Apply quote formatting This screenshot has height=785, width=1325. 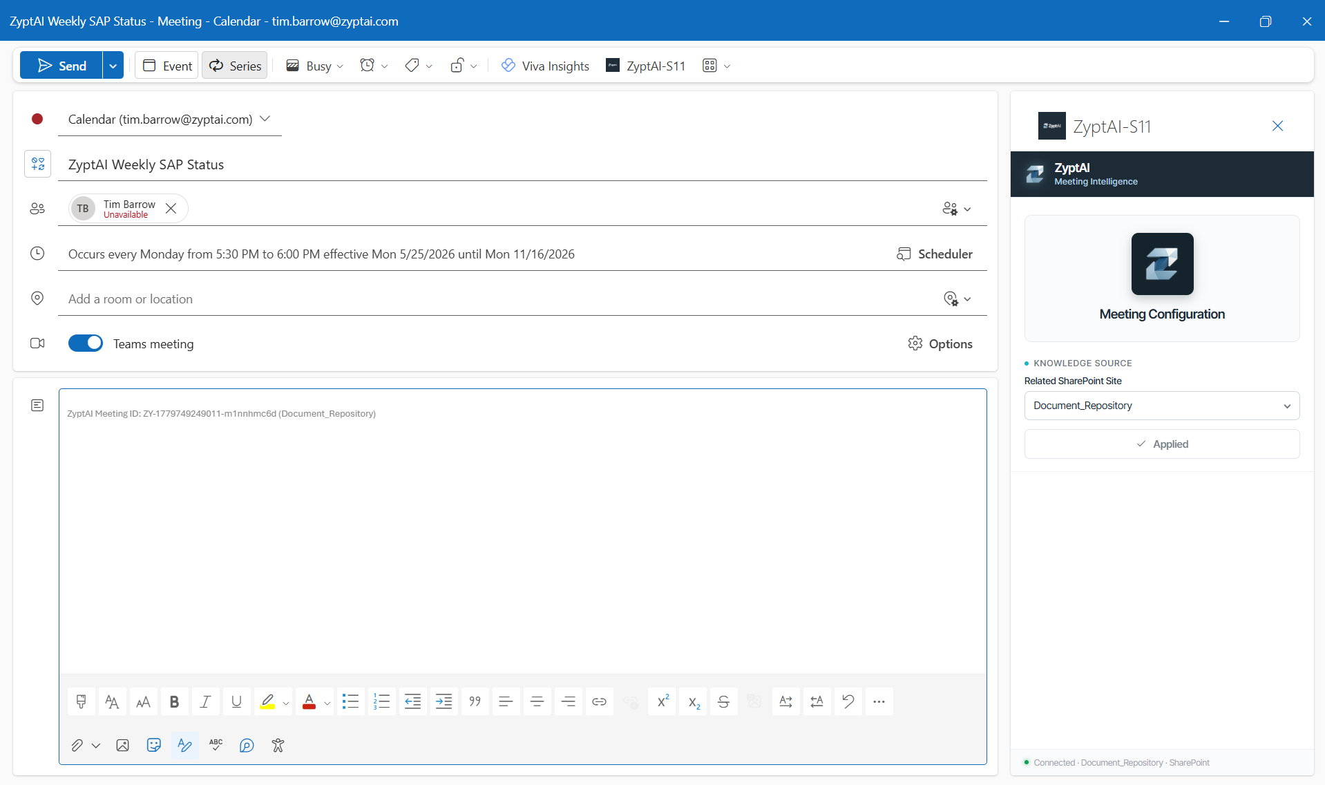click(475, 702)
